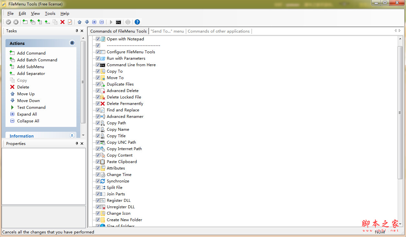Image resolution: width=406 pixels, height=237 pixels.
Task: Click the Tasks panel scrollbar down arrow
Action: pyautogui.click(x=83, y=135)
